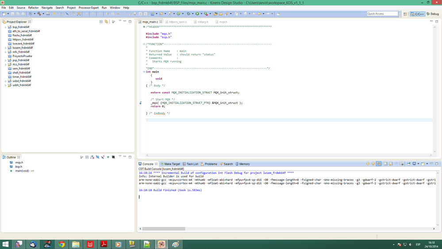
Task: Collapse the main function fold marker
Action: click(144, 72)
